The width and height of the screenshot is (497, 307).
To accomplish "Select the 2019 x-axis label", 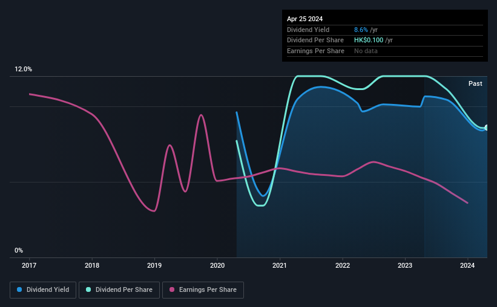I will click(x=154, y=265).
